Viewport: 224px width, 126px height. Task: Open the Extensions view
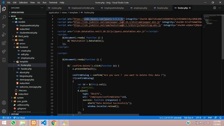[x=4, y=43]
